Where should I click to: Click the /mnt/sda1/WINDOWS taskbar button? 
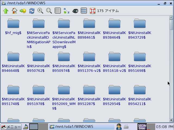[82, 127]
